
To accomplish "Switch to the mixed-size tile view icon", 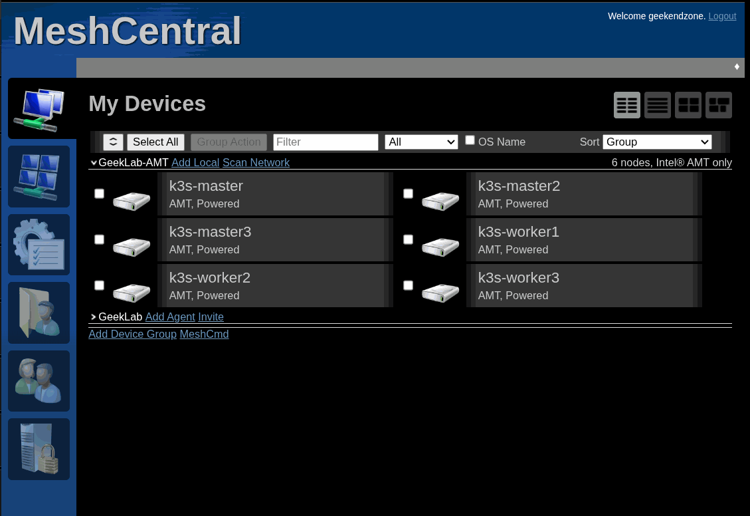I will coord(719,105).
